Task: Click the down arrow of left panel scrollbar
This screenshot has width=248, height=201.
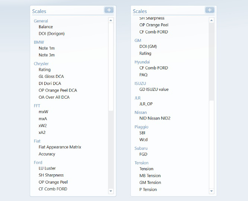Action: point(111,191)
